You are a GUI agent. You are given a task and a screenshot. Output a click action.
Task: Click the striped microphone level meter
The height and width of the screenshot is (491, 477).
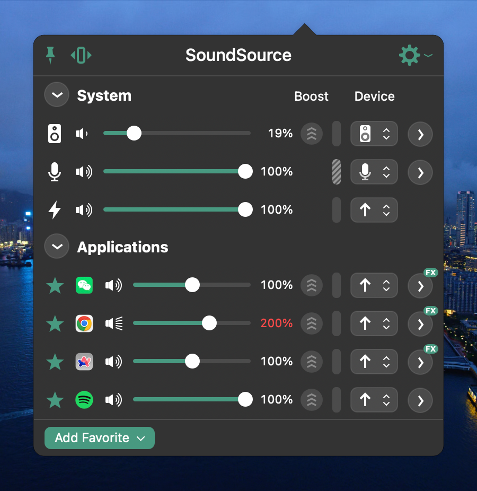[x=337, y=172]
